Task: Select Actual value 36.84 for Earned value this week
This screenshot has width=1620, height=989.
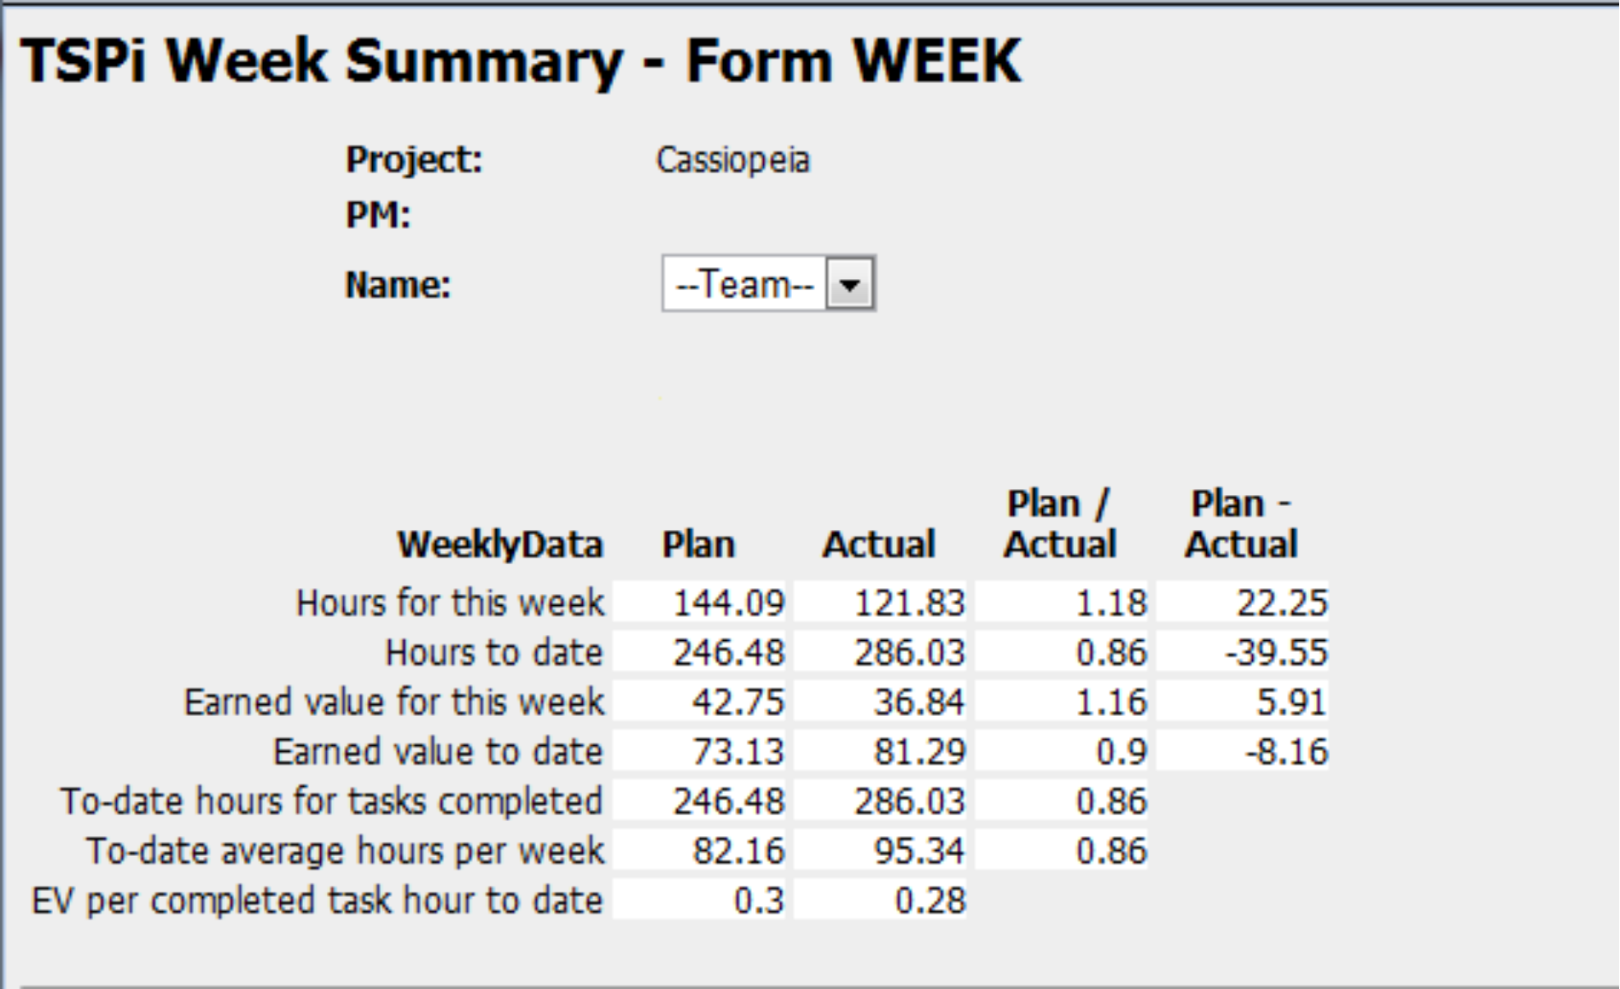Action: tap(882, 702)
